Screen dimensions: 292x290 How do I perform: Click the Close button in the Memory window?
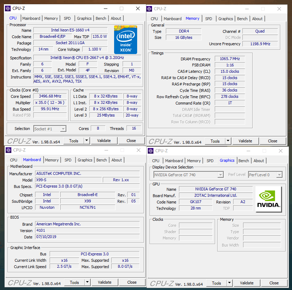click(x=273, y=141)
